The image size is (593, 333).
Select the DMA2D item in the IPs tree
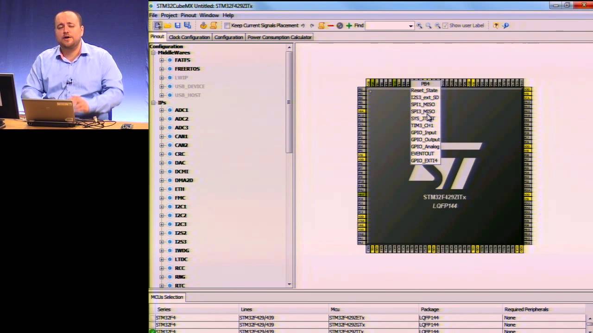(184, 180)
